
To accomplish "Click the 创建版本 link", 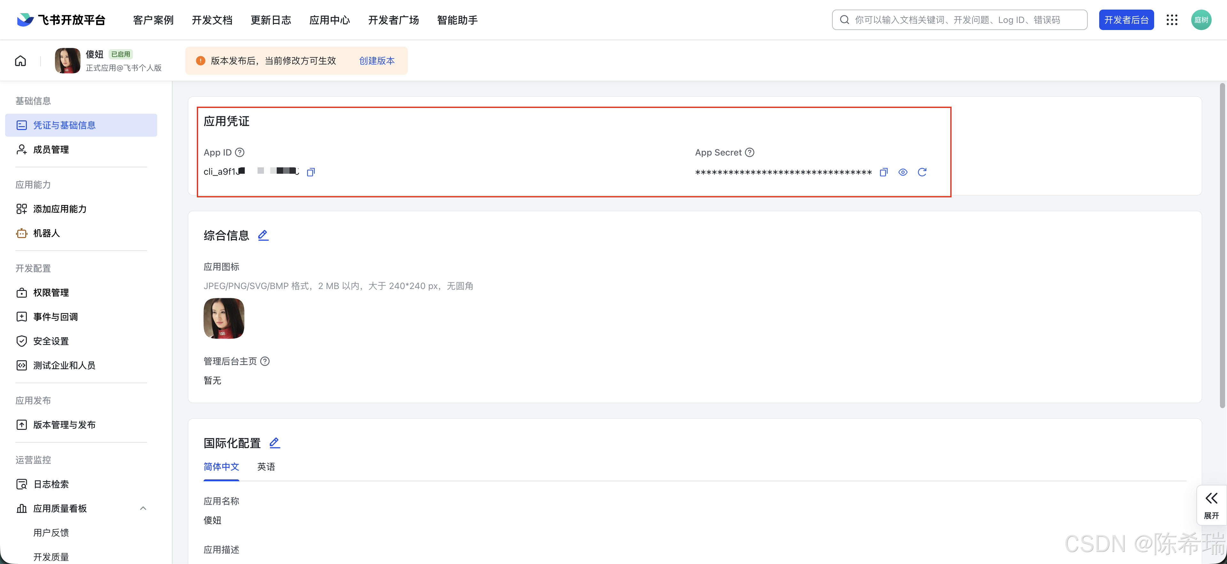I will (x=377, y=60).
